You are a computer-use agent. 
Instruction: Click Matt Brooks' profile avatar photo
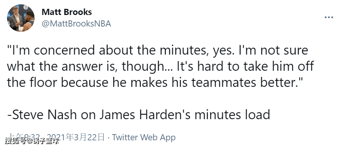tap(20, 18)
